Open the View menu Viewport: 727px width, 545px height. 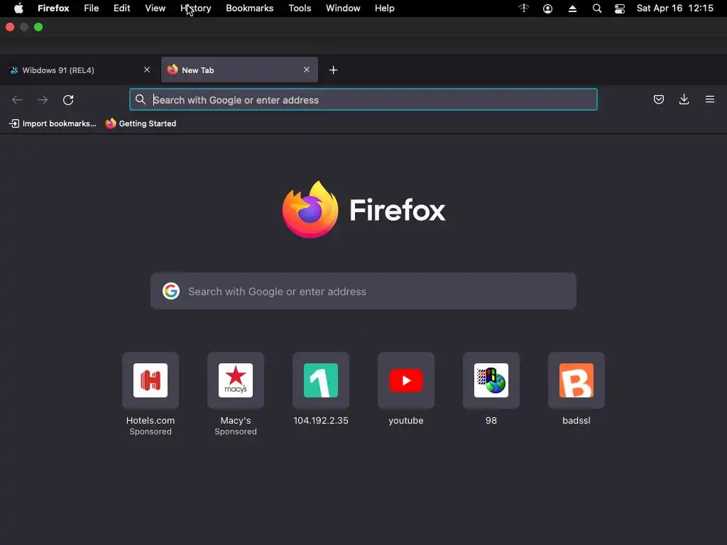[155, 8]
